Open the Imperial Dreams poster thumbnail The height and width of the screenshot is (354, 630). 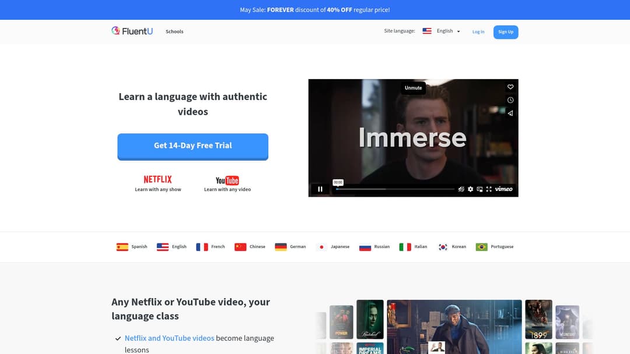[370, 348]
